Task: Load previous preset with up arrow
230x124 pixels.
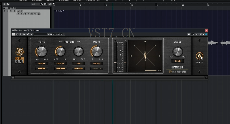Action: tap(48, 34)
